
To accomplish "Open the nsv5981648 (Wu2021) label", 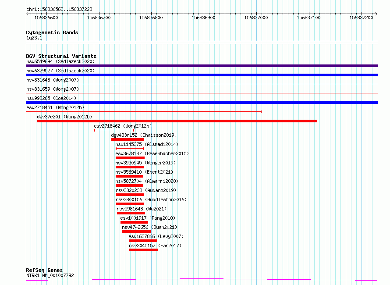I will [x=142, y=209].
